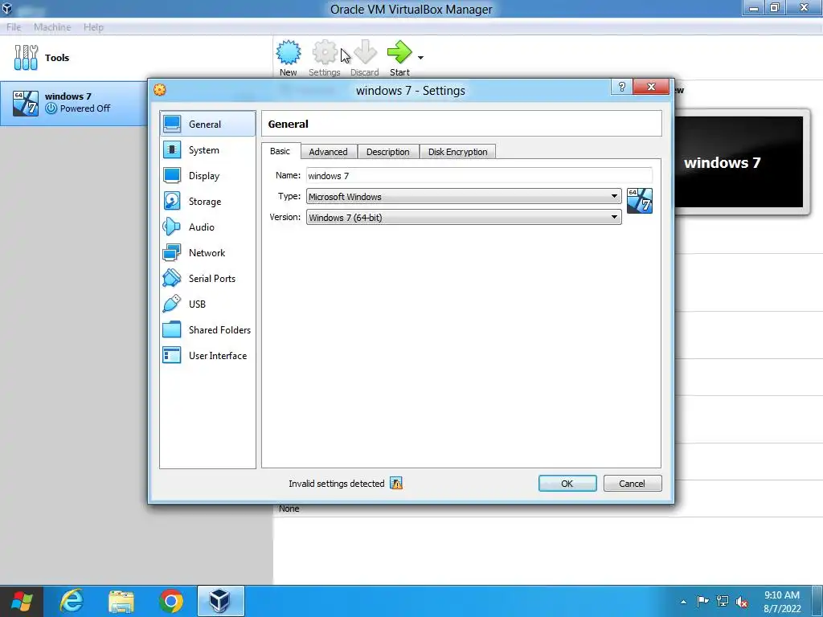Open the Windows Start menu
Screen dimensions: 823x617
pos(22,601)
